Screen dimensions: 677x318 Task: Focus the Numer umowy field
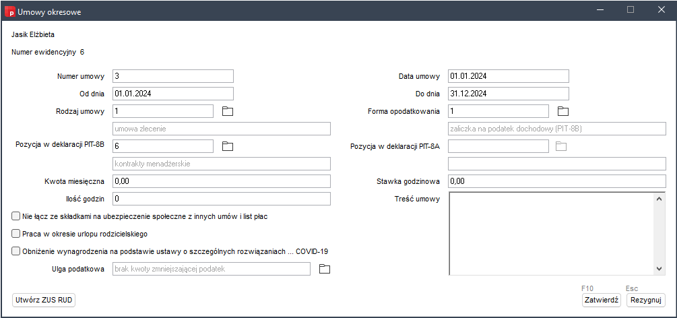coord(172,76)
